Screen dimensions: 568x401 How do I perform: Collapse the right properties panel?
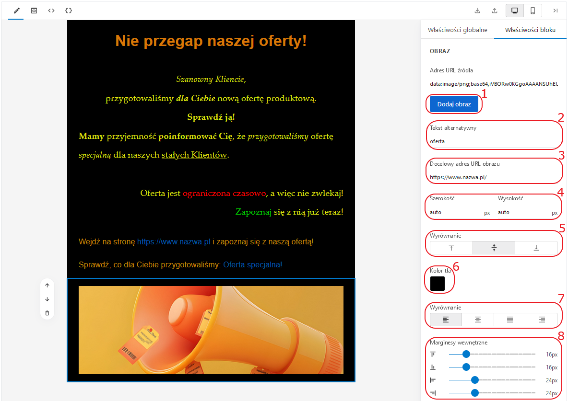click(x=555, y=11)
